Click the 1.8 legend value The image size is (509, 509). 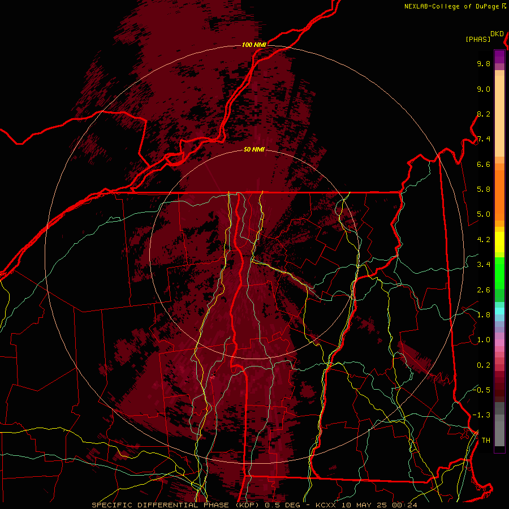click(x=484, y=315)
